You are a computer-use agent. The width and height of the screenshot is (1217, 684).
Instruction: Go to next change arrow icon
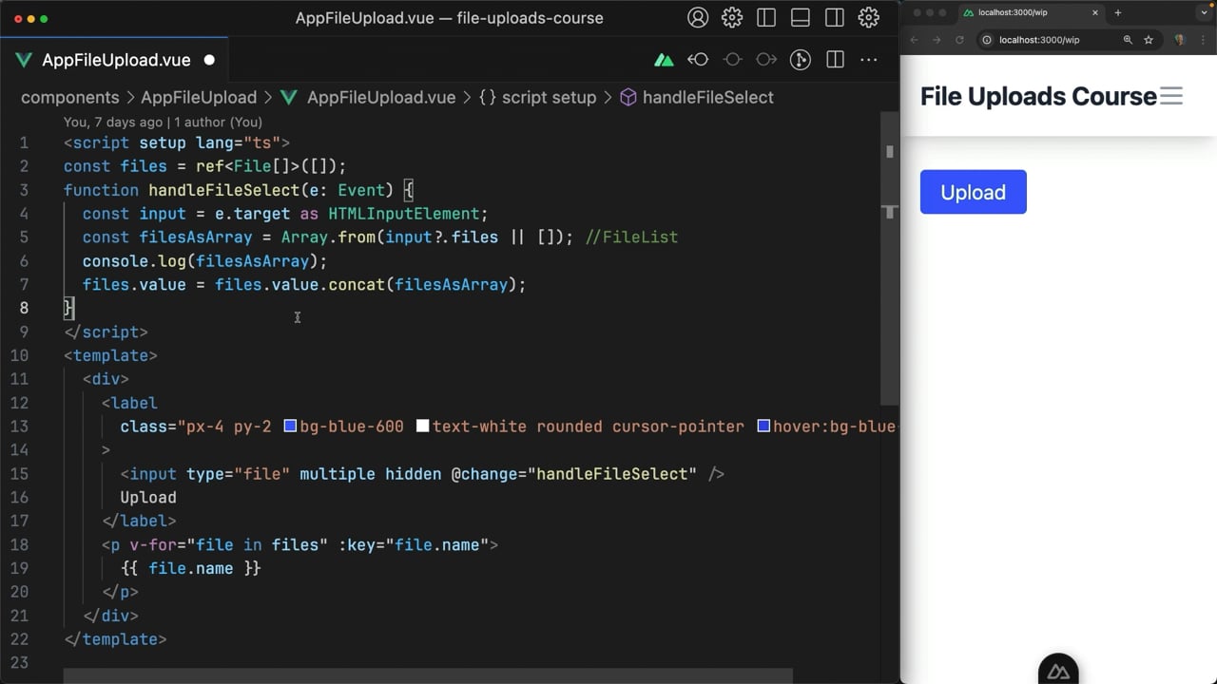[766, 60]
